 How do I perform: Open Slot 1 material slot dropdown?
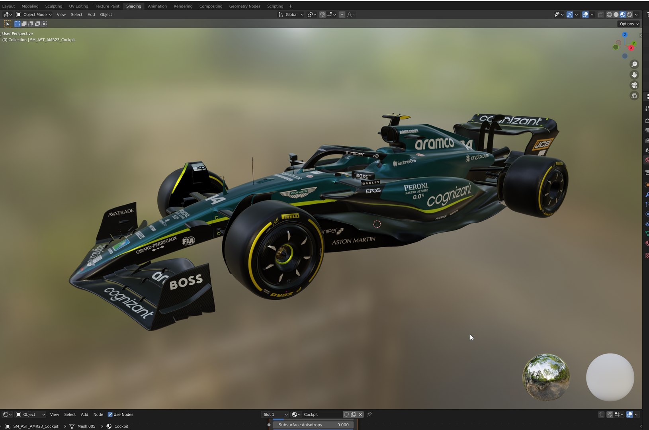click(x=275, y=414)
